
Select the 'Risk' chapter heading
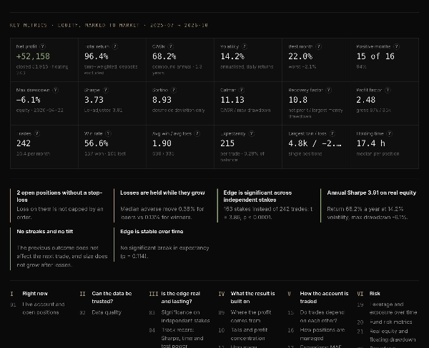[375, 294]
